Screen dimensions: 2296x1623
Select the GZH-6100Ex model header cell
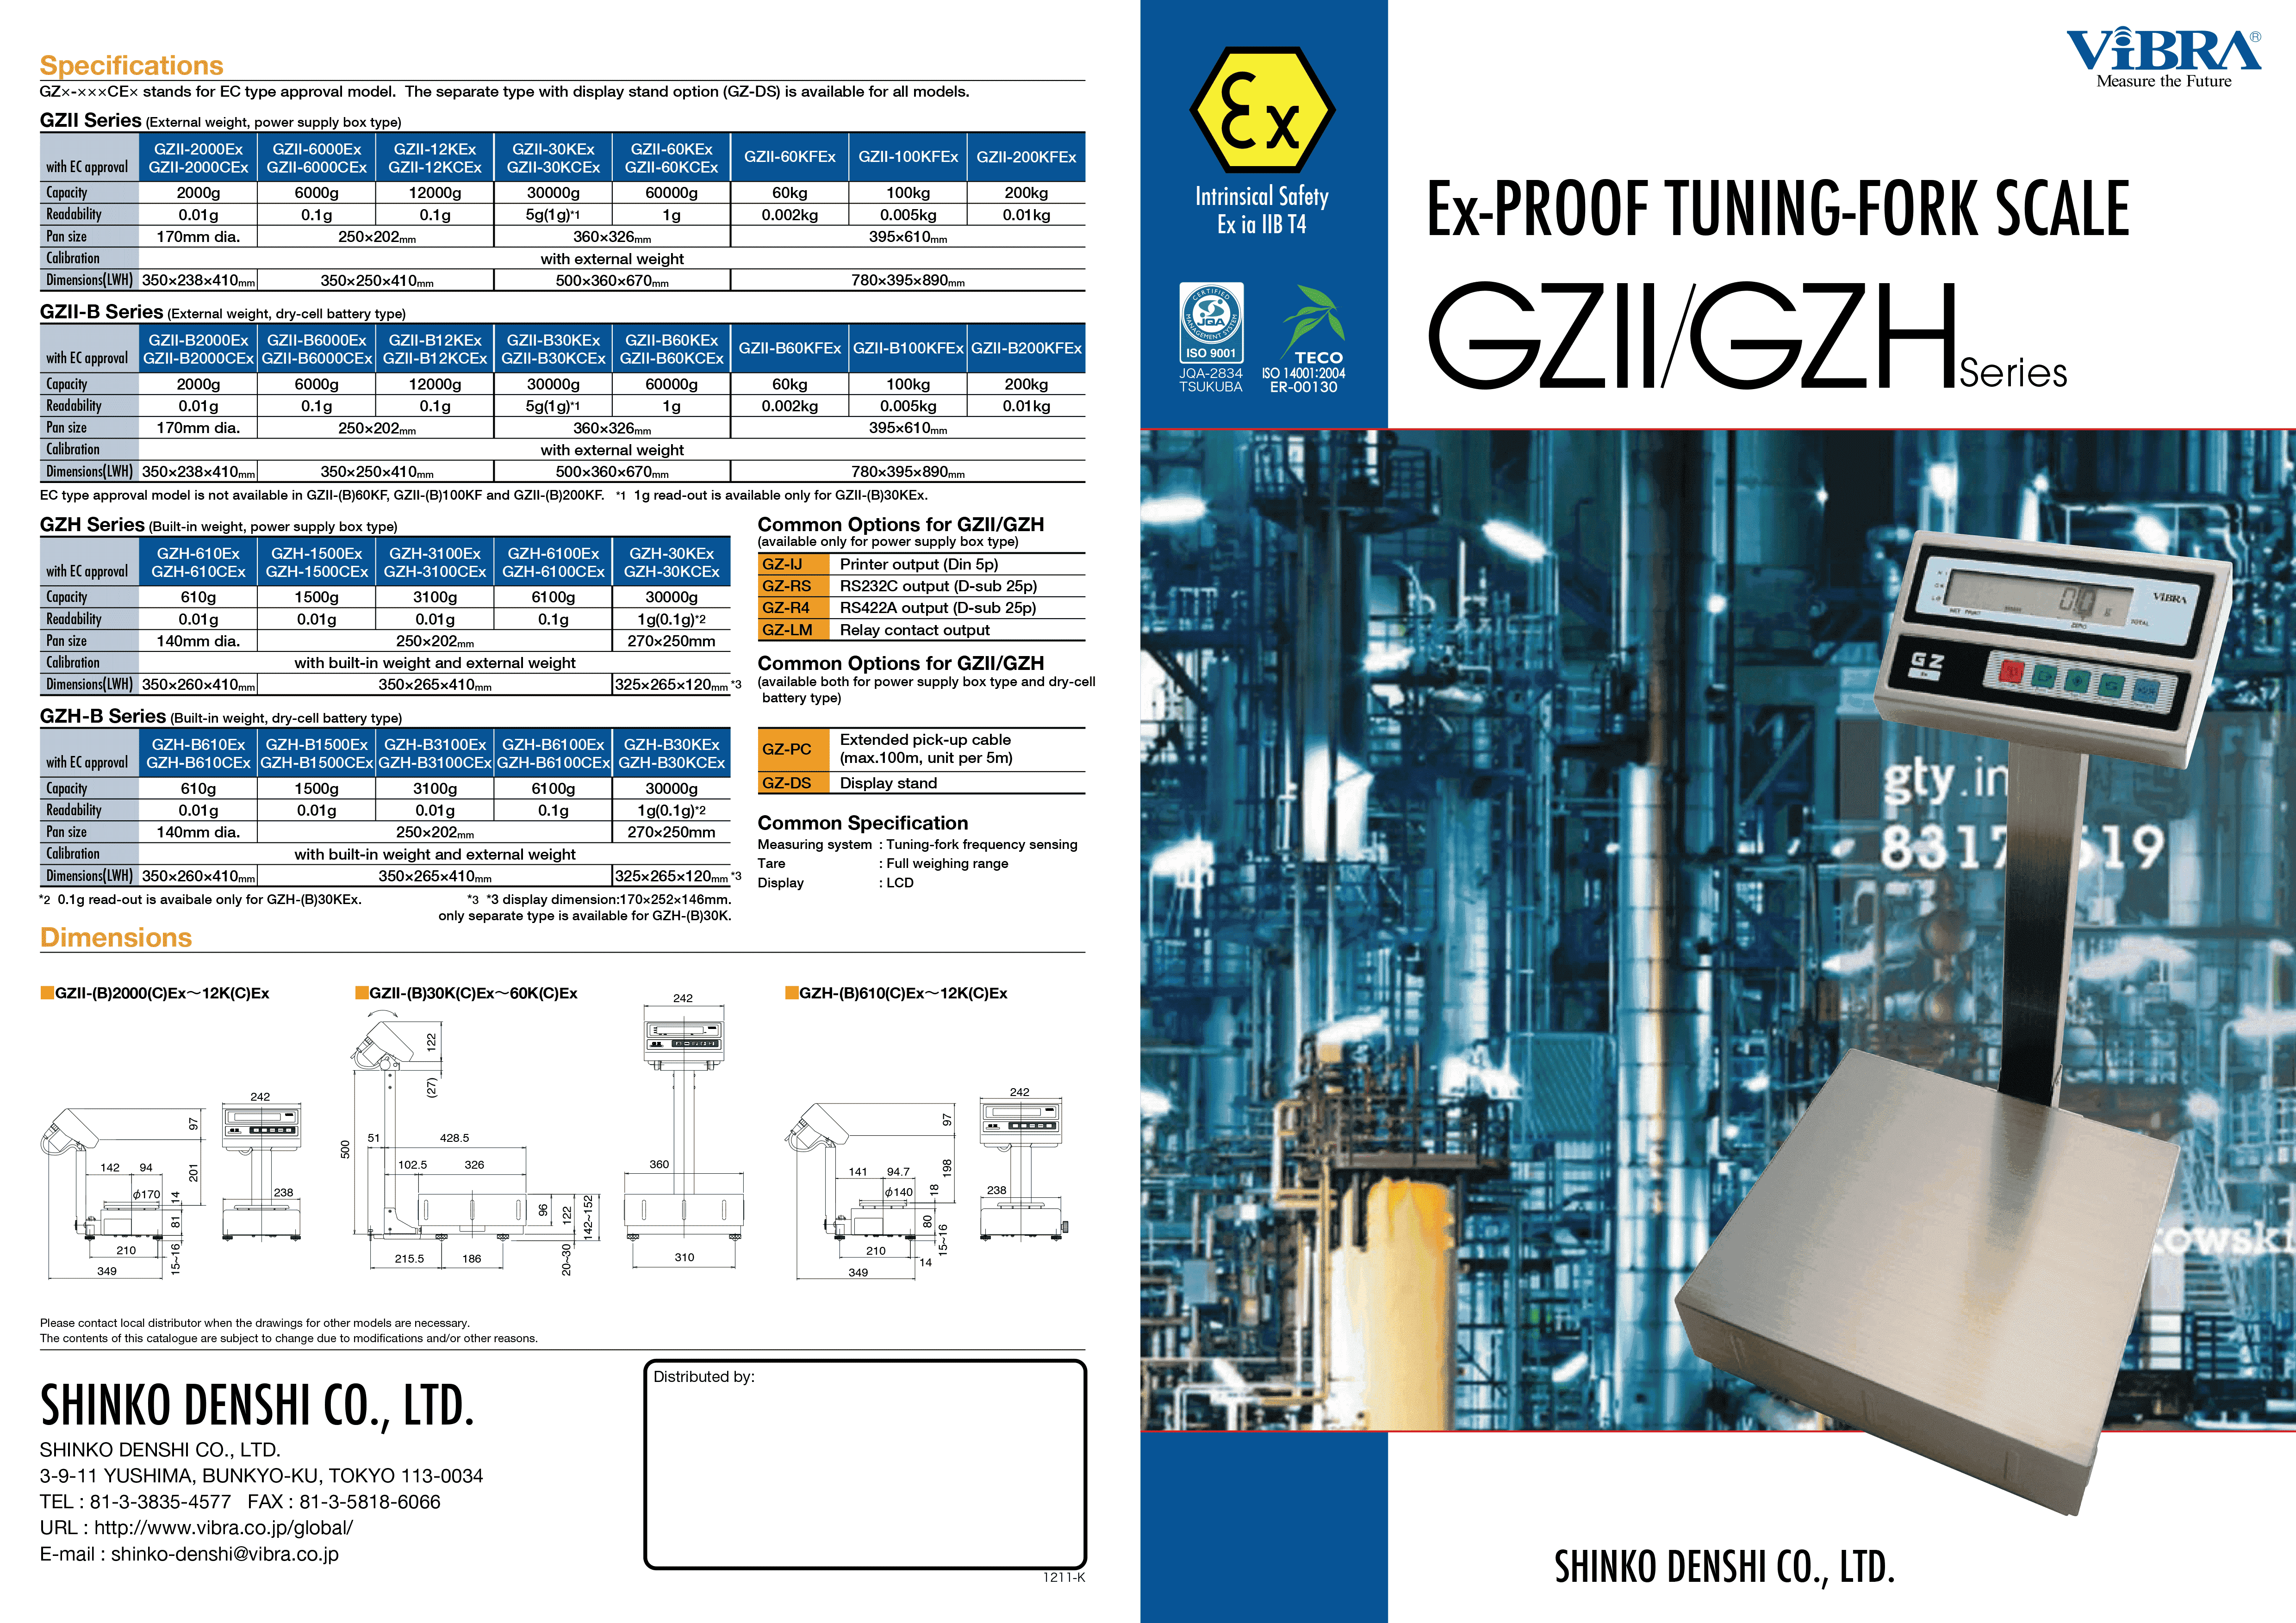point(553,562)
